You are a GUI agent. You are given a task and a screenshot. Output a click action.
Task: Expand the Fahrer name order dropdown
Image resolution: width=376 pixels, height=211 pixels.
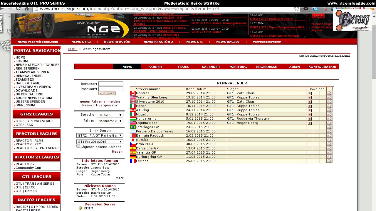[110, 121]
